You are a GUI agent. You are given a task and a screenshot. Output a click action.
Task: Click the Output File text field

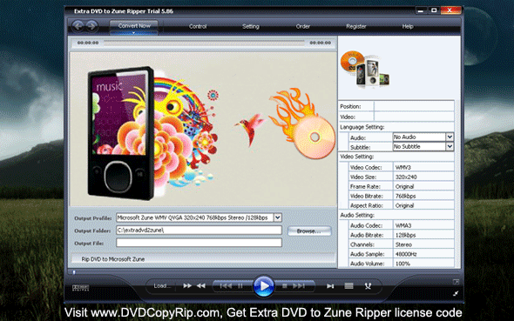pos(199,243)
